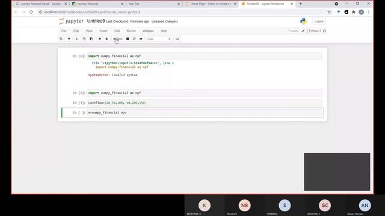Image resolution: width=385 pixels, height=216 pixels.
Task: Restart the kernel with circular arrow
Action: point(134,39)
